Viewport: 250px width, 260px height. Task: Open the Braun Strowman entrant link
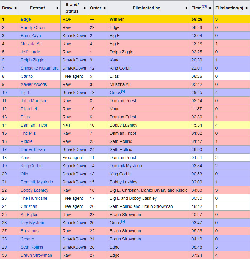point(36,255)
